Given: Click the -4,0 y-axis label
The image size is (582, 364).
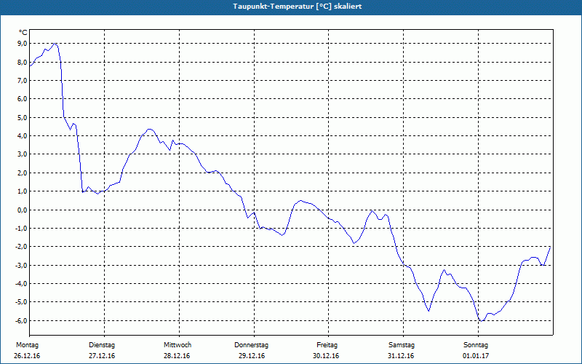Looking at the screenshot, I should tap(21, 283).
